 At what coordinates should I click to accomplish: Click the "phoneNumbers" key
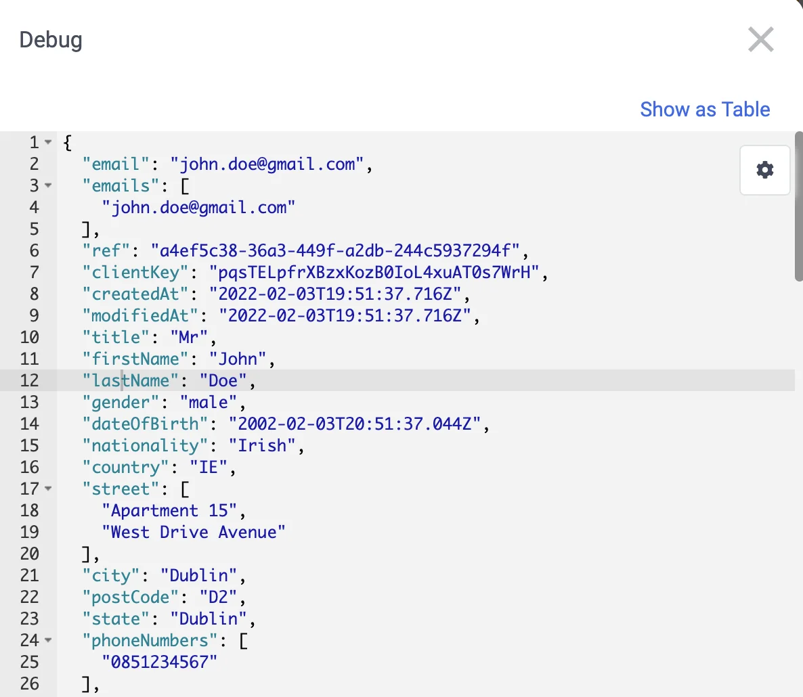tap(150, 641)
